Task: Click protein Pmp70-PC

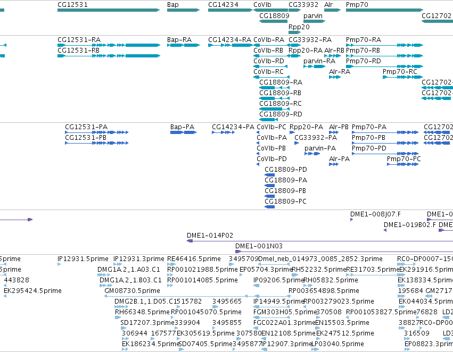Action: pos(403,164)
